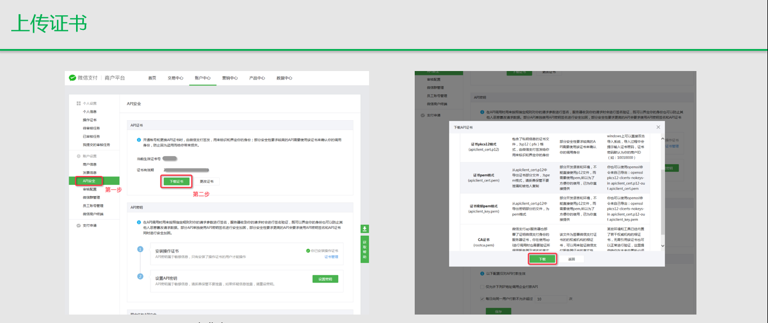768x323 pixels.
Task: Select 员工账号管理 in left screenshot sidebar
Action: point(93,206)
